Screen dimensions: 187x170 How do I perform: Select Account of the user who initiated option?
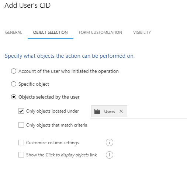point(14,71)
